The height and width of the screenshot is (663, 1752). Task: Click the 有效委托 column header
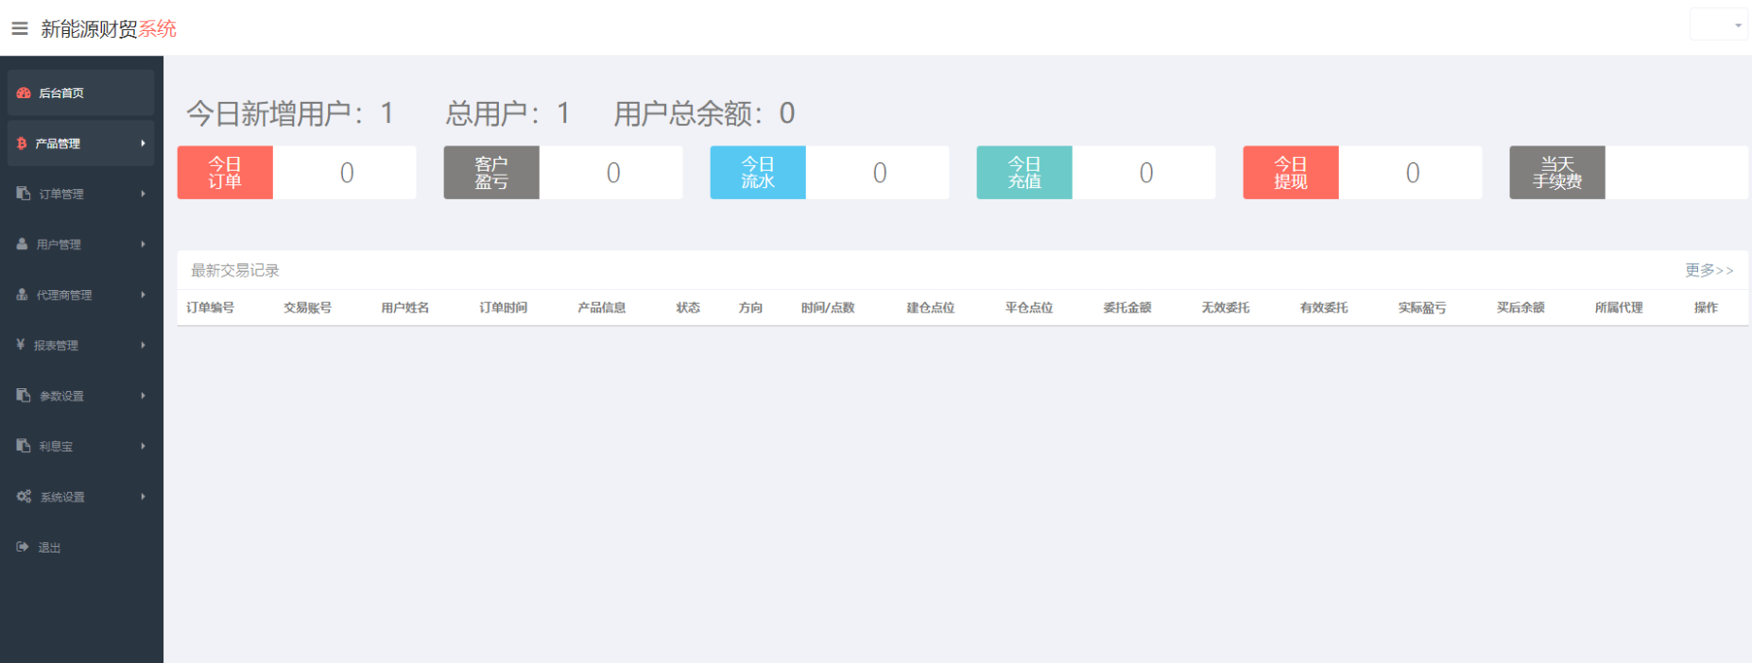point(1324,308)
